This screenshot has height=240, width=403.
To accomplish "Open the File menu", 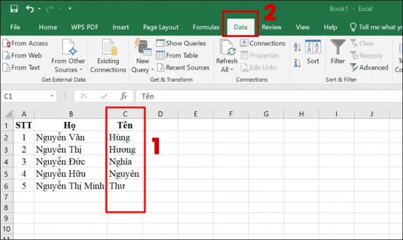I will pos(15,27).
